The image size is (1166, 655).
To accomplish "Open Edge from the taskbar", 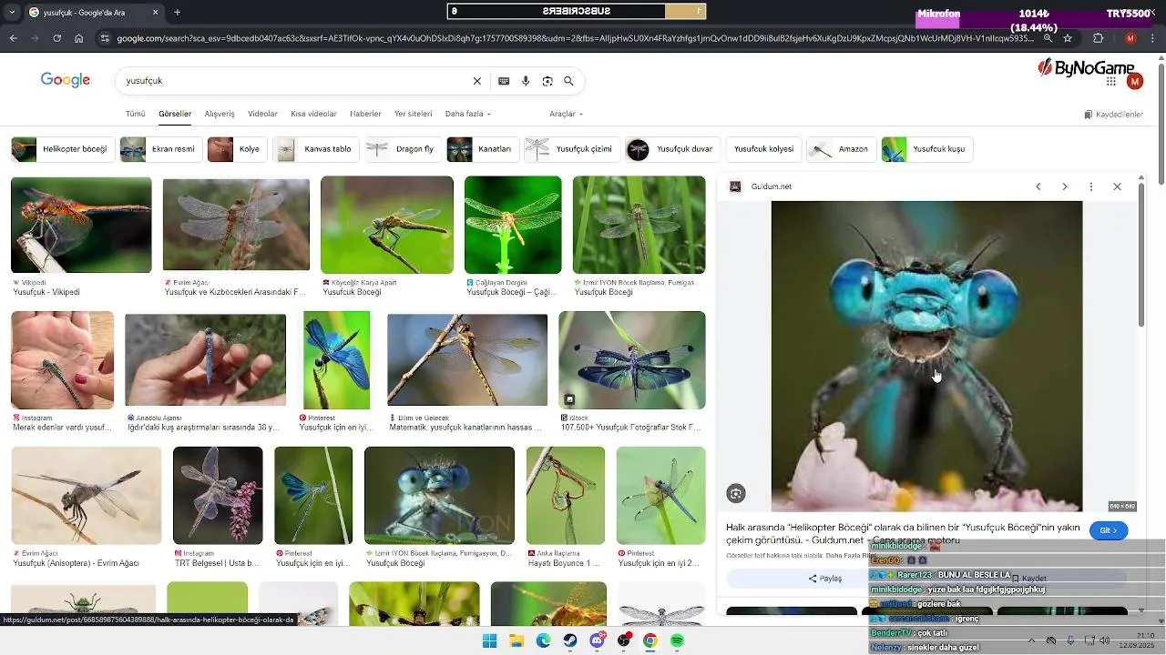I will pyautogui.click(x=543, y=640).
